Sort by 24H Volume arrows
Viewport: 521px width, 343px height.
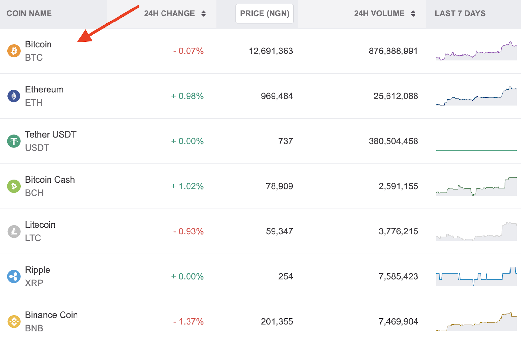pos(413,14)
